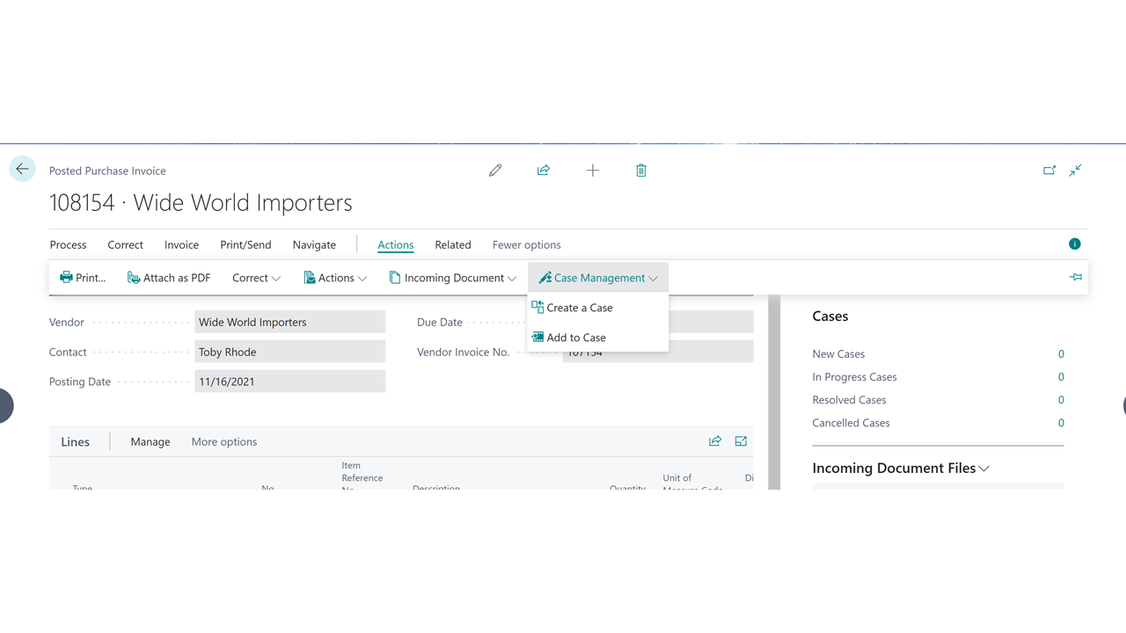Open page in new window icon
The width and height of the screenshot is (1126, 633).
coord(1049,171)
